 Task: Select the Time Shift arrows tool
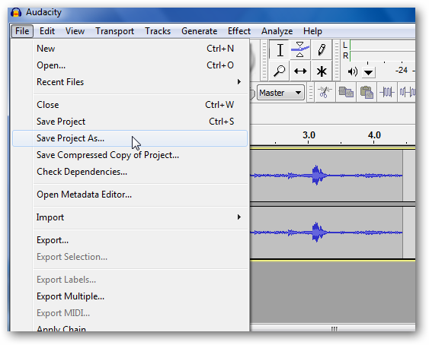[300, 71]
